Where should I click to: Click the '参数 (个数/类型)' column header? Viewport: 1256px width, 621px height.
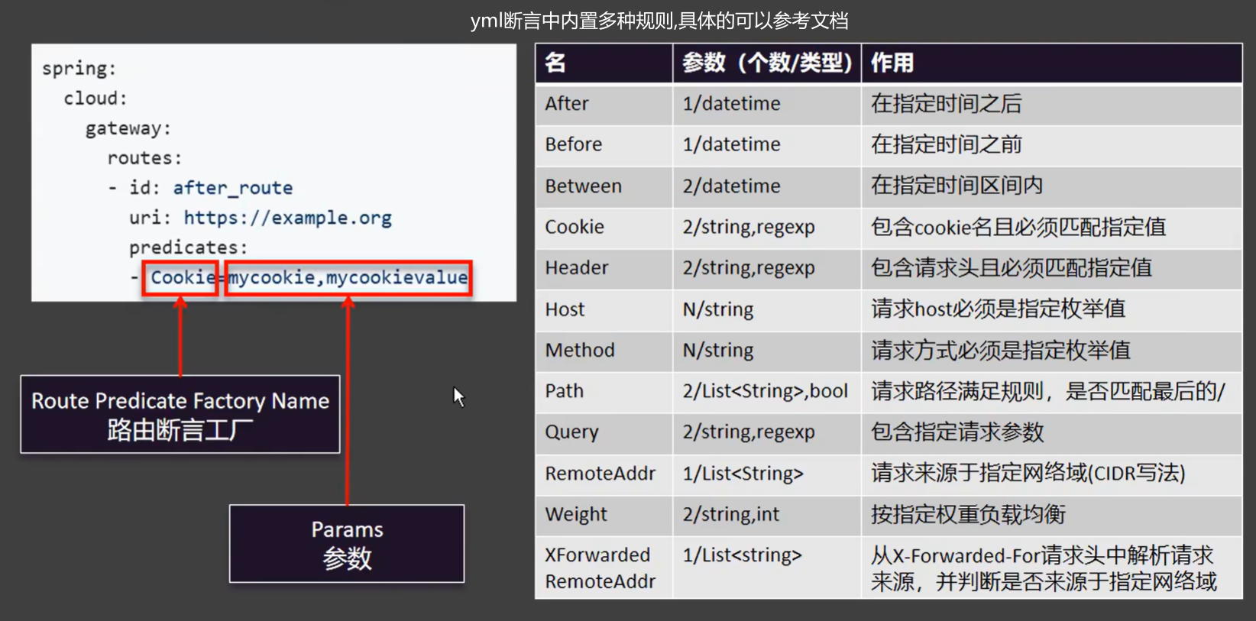coord(767,63)
